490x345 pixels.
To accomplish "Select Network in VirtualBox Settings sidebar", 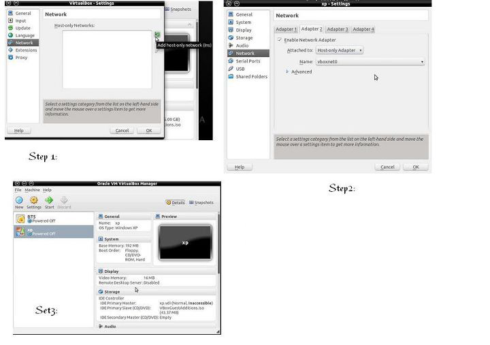I will pyautogui.click(x=23, y=42).
